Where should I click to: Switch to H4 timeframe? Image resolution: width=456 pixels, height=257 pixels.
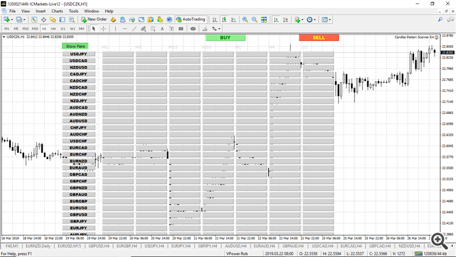coord(54,29)
